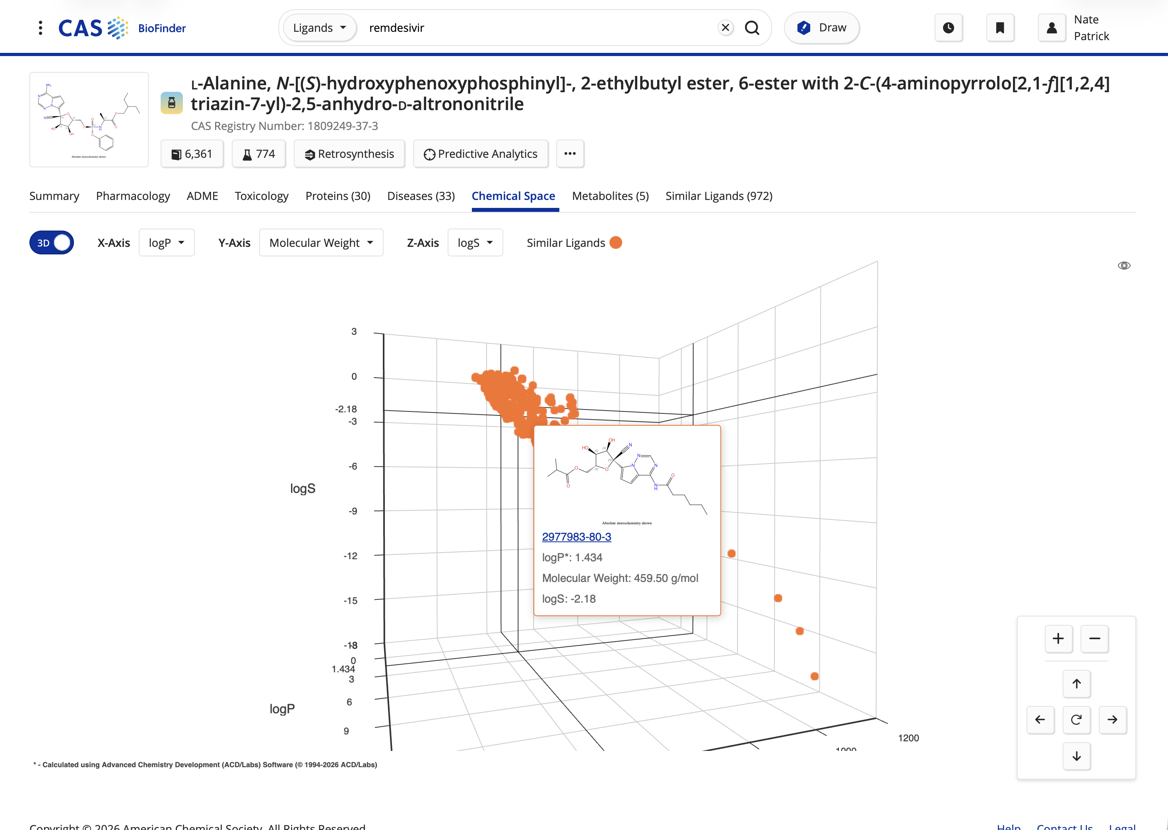
Task: Open the Z-Axis logS dropdown
Action: click(475, 243)
